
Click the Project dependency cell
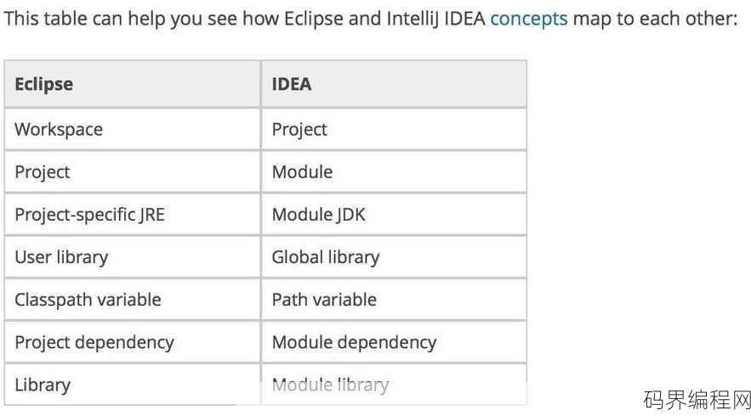tap(133, 342)
